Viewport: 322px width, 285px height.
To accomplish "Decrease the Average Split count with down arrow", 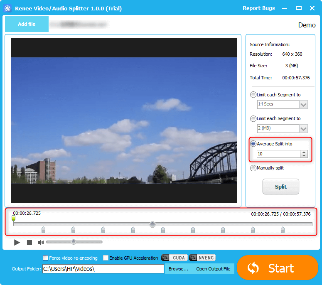I will click(x=304, y=156).
